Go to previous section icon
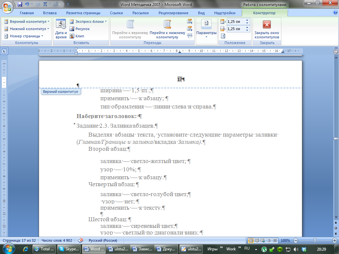Viewport: 339px width, 254px height. pos(190,21)
